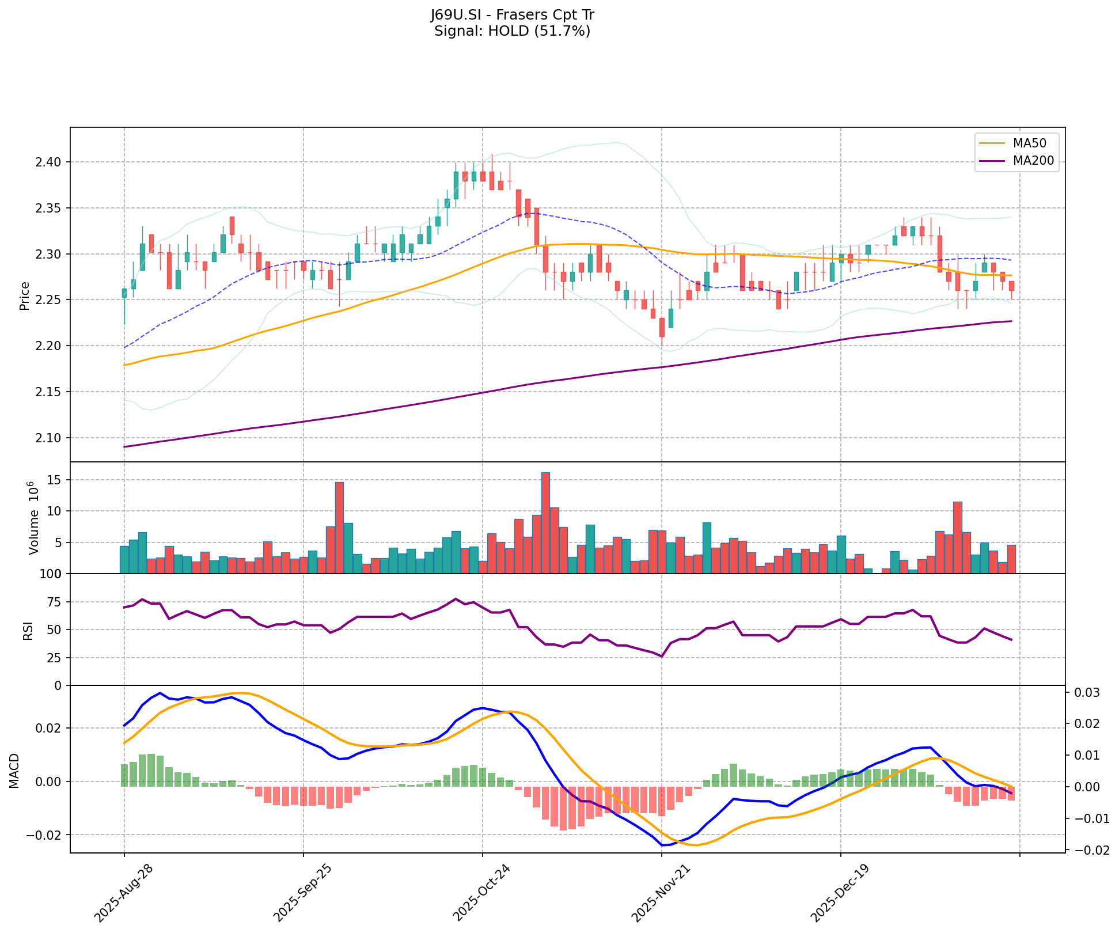The image size is (1119, 933).
Task: Click the orange MA50 legend line swatch
Action: pos(992,143)
